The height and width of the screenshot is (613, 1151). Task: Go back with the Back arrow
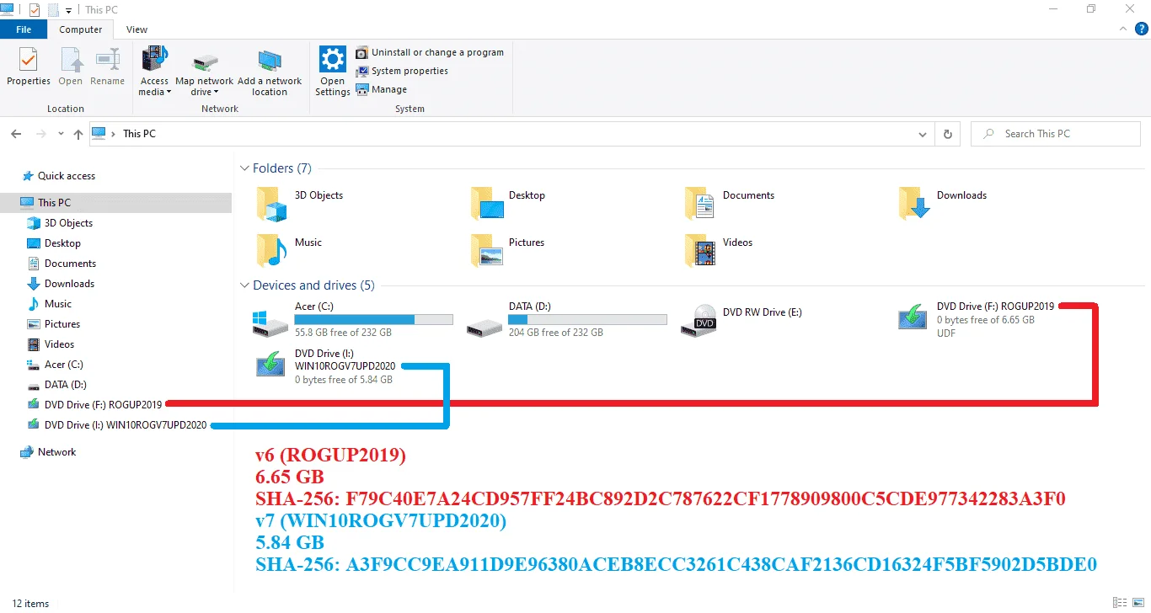(16, 134)
